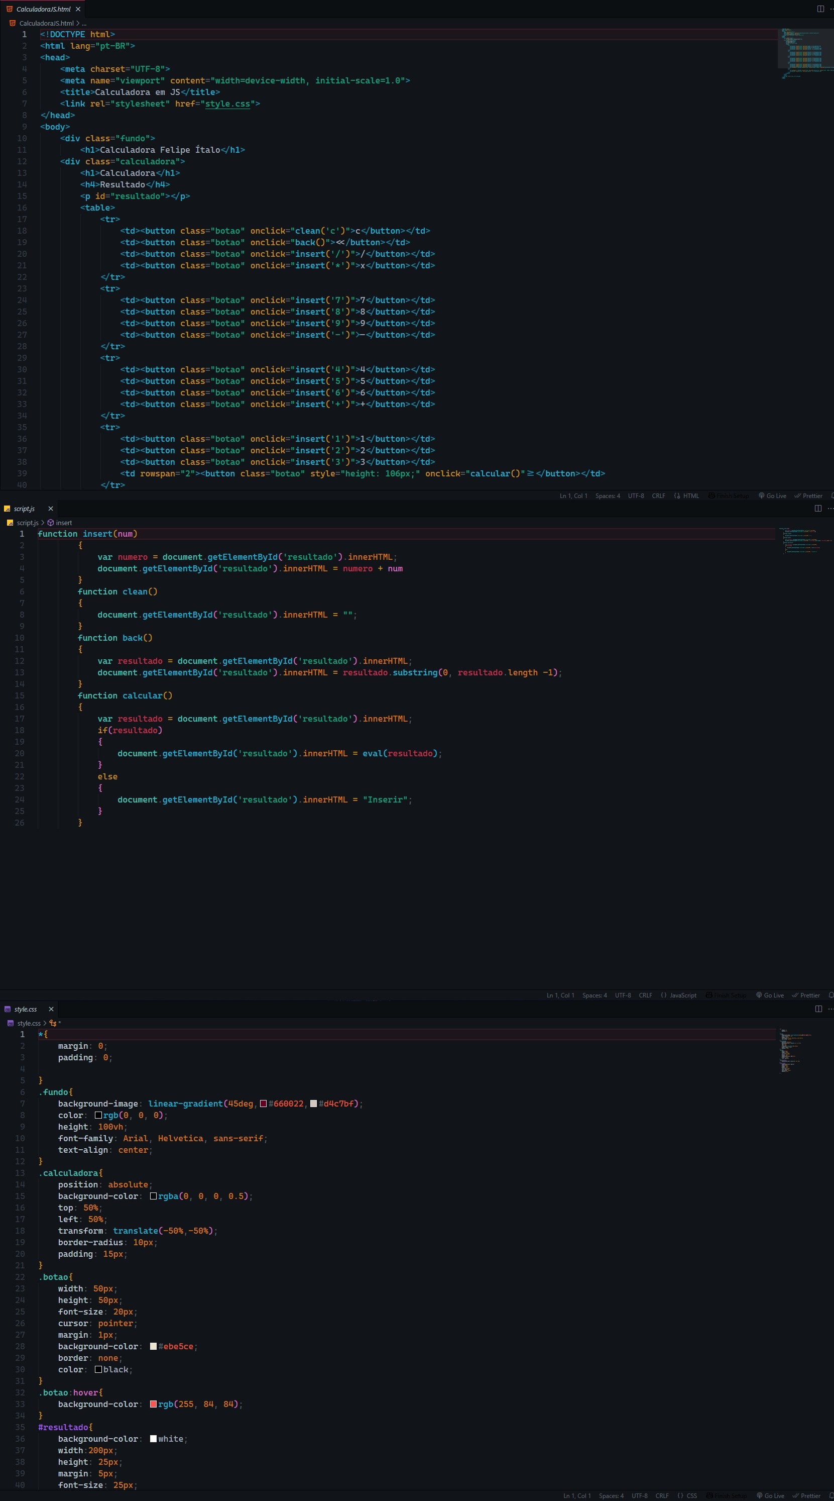This screenshot has width=834, height=1501.
Task: Click the title text 'Calculadora em JS'
Action: 138,92
